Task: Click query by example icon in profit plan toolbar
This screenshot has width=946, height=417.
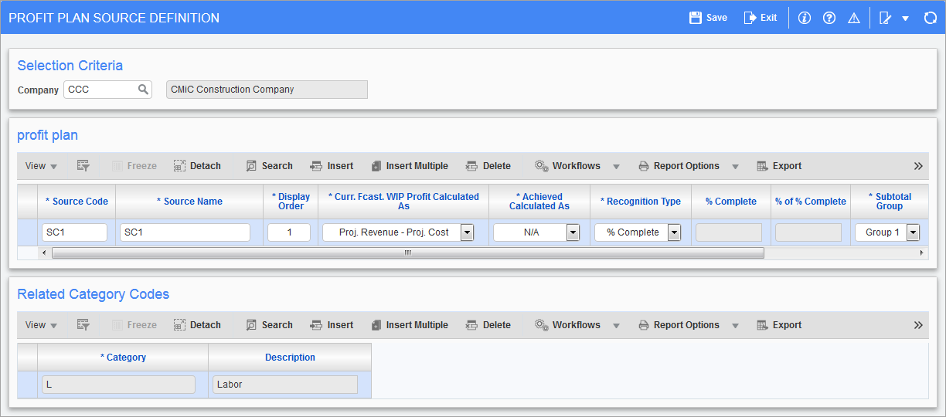Action: (x=83, y=166)
